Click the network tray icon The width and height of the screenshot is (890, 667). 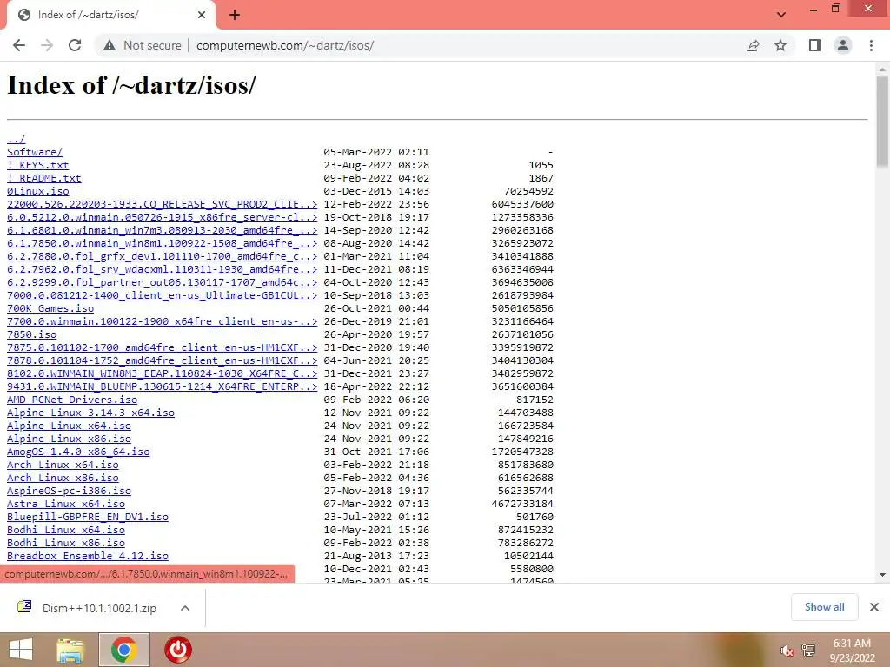point(808,650)
